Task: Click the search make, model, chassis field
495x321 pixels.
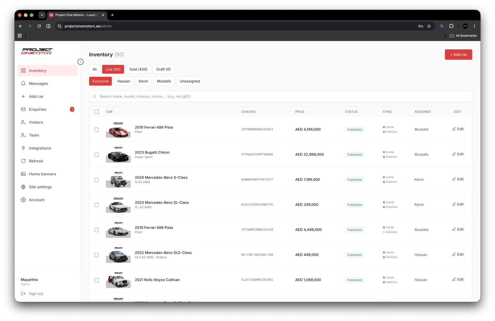Action: [x=281, y=96]
